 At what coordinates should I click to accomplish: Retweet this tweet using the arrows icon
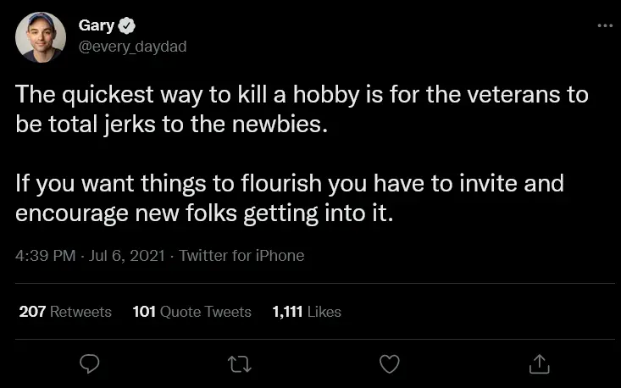(239, 363)
